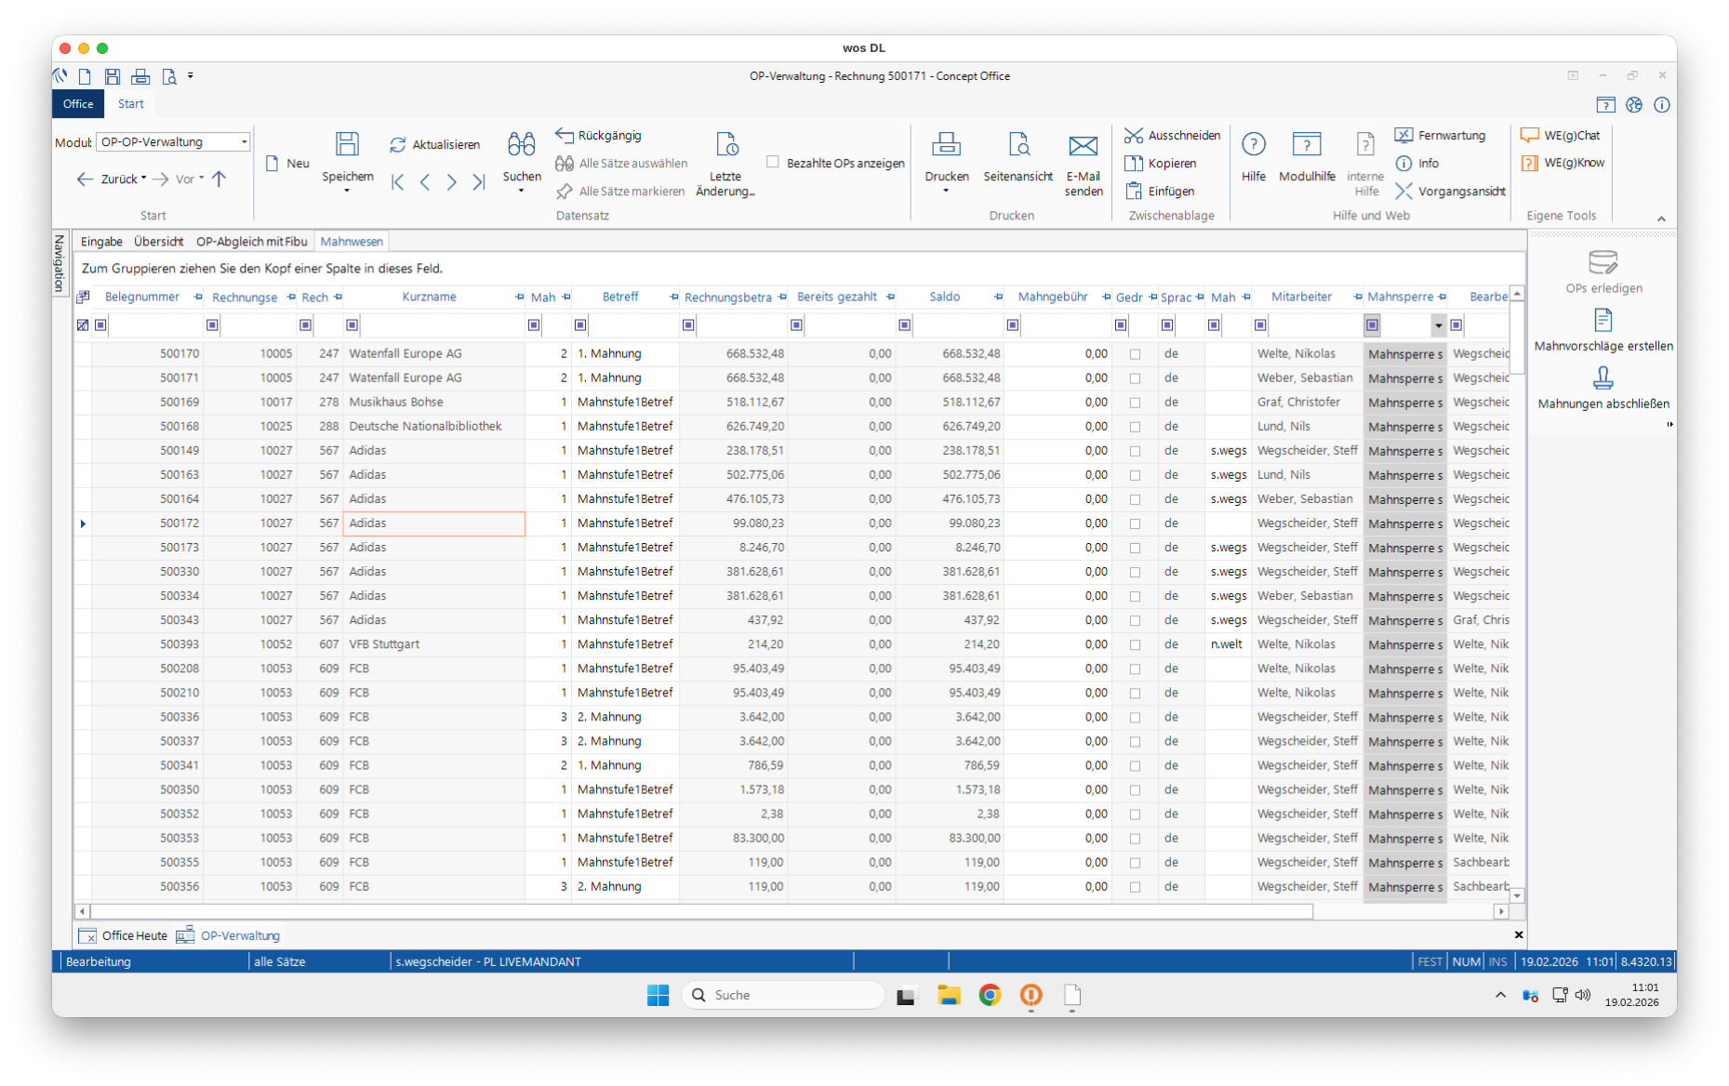Enable Bezahlte OPs anzeigen checkbox
The width and height of the screenshot is (1729, 1086).
[x=773, y=163]
